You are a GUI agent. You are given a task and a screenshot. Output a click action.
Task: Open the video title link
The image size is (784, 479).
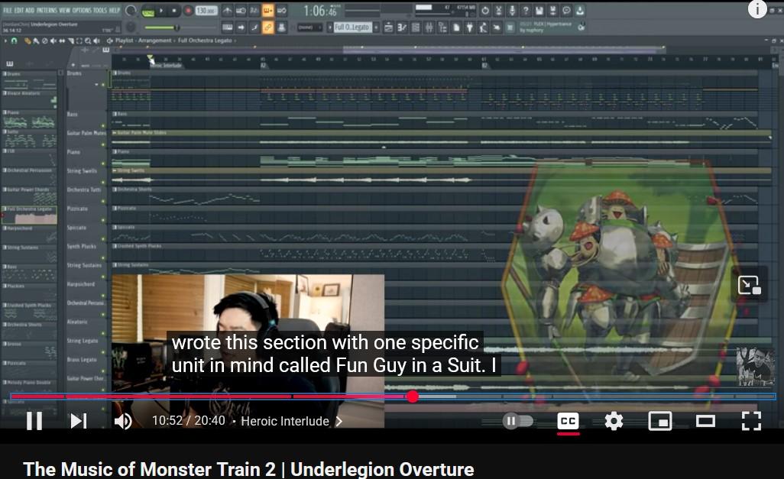[248, 469]
